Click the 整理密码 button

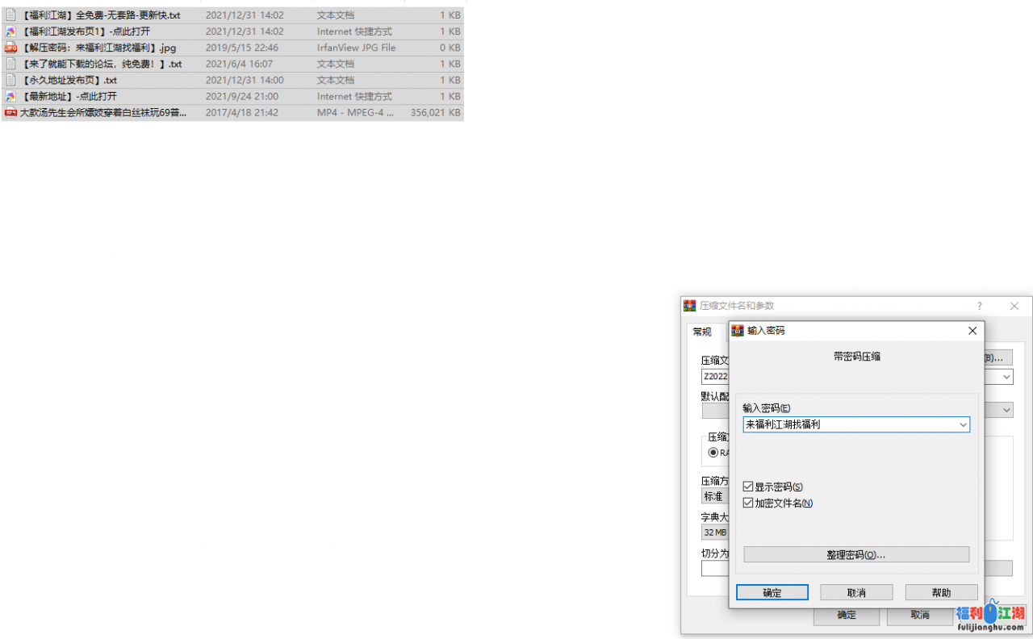tap(856, 554)
